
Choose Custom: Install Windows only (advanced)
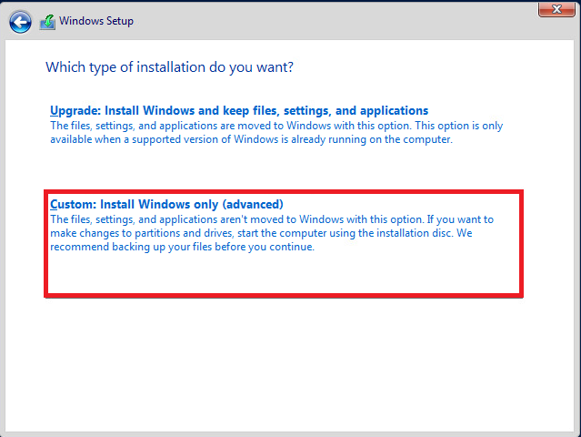[167, 204]
